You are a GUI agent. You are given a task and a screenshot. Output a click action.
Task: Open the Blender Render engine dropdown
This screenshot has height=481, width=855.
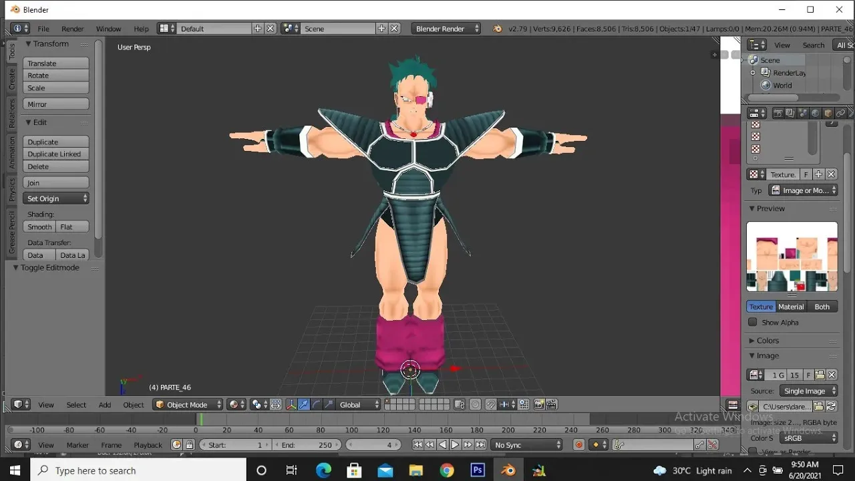click(x=446, y=29)
